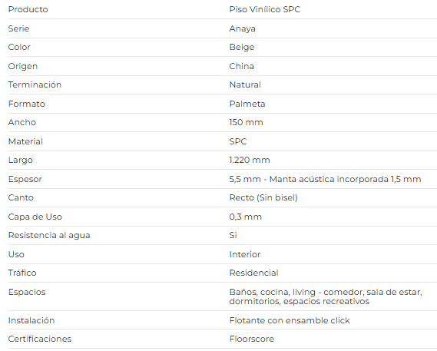437x351 pixels.
Task: Select the 'Instalación' row label
Action: (31, 320)
